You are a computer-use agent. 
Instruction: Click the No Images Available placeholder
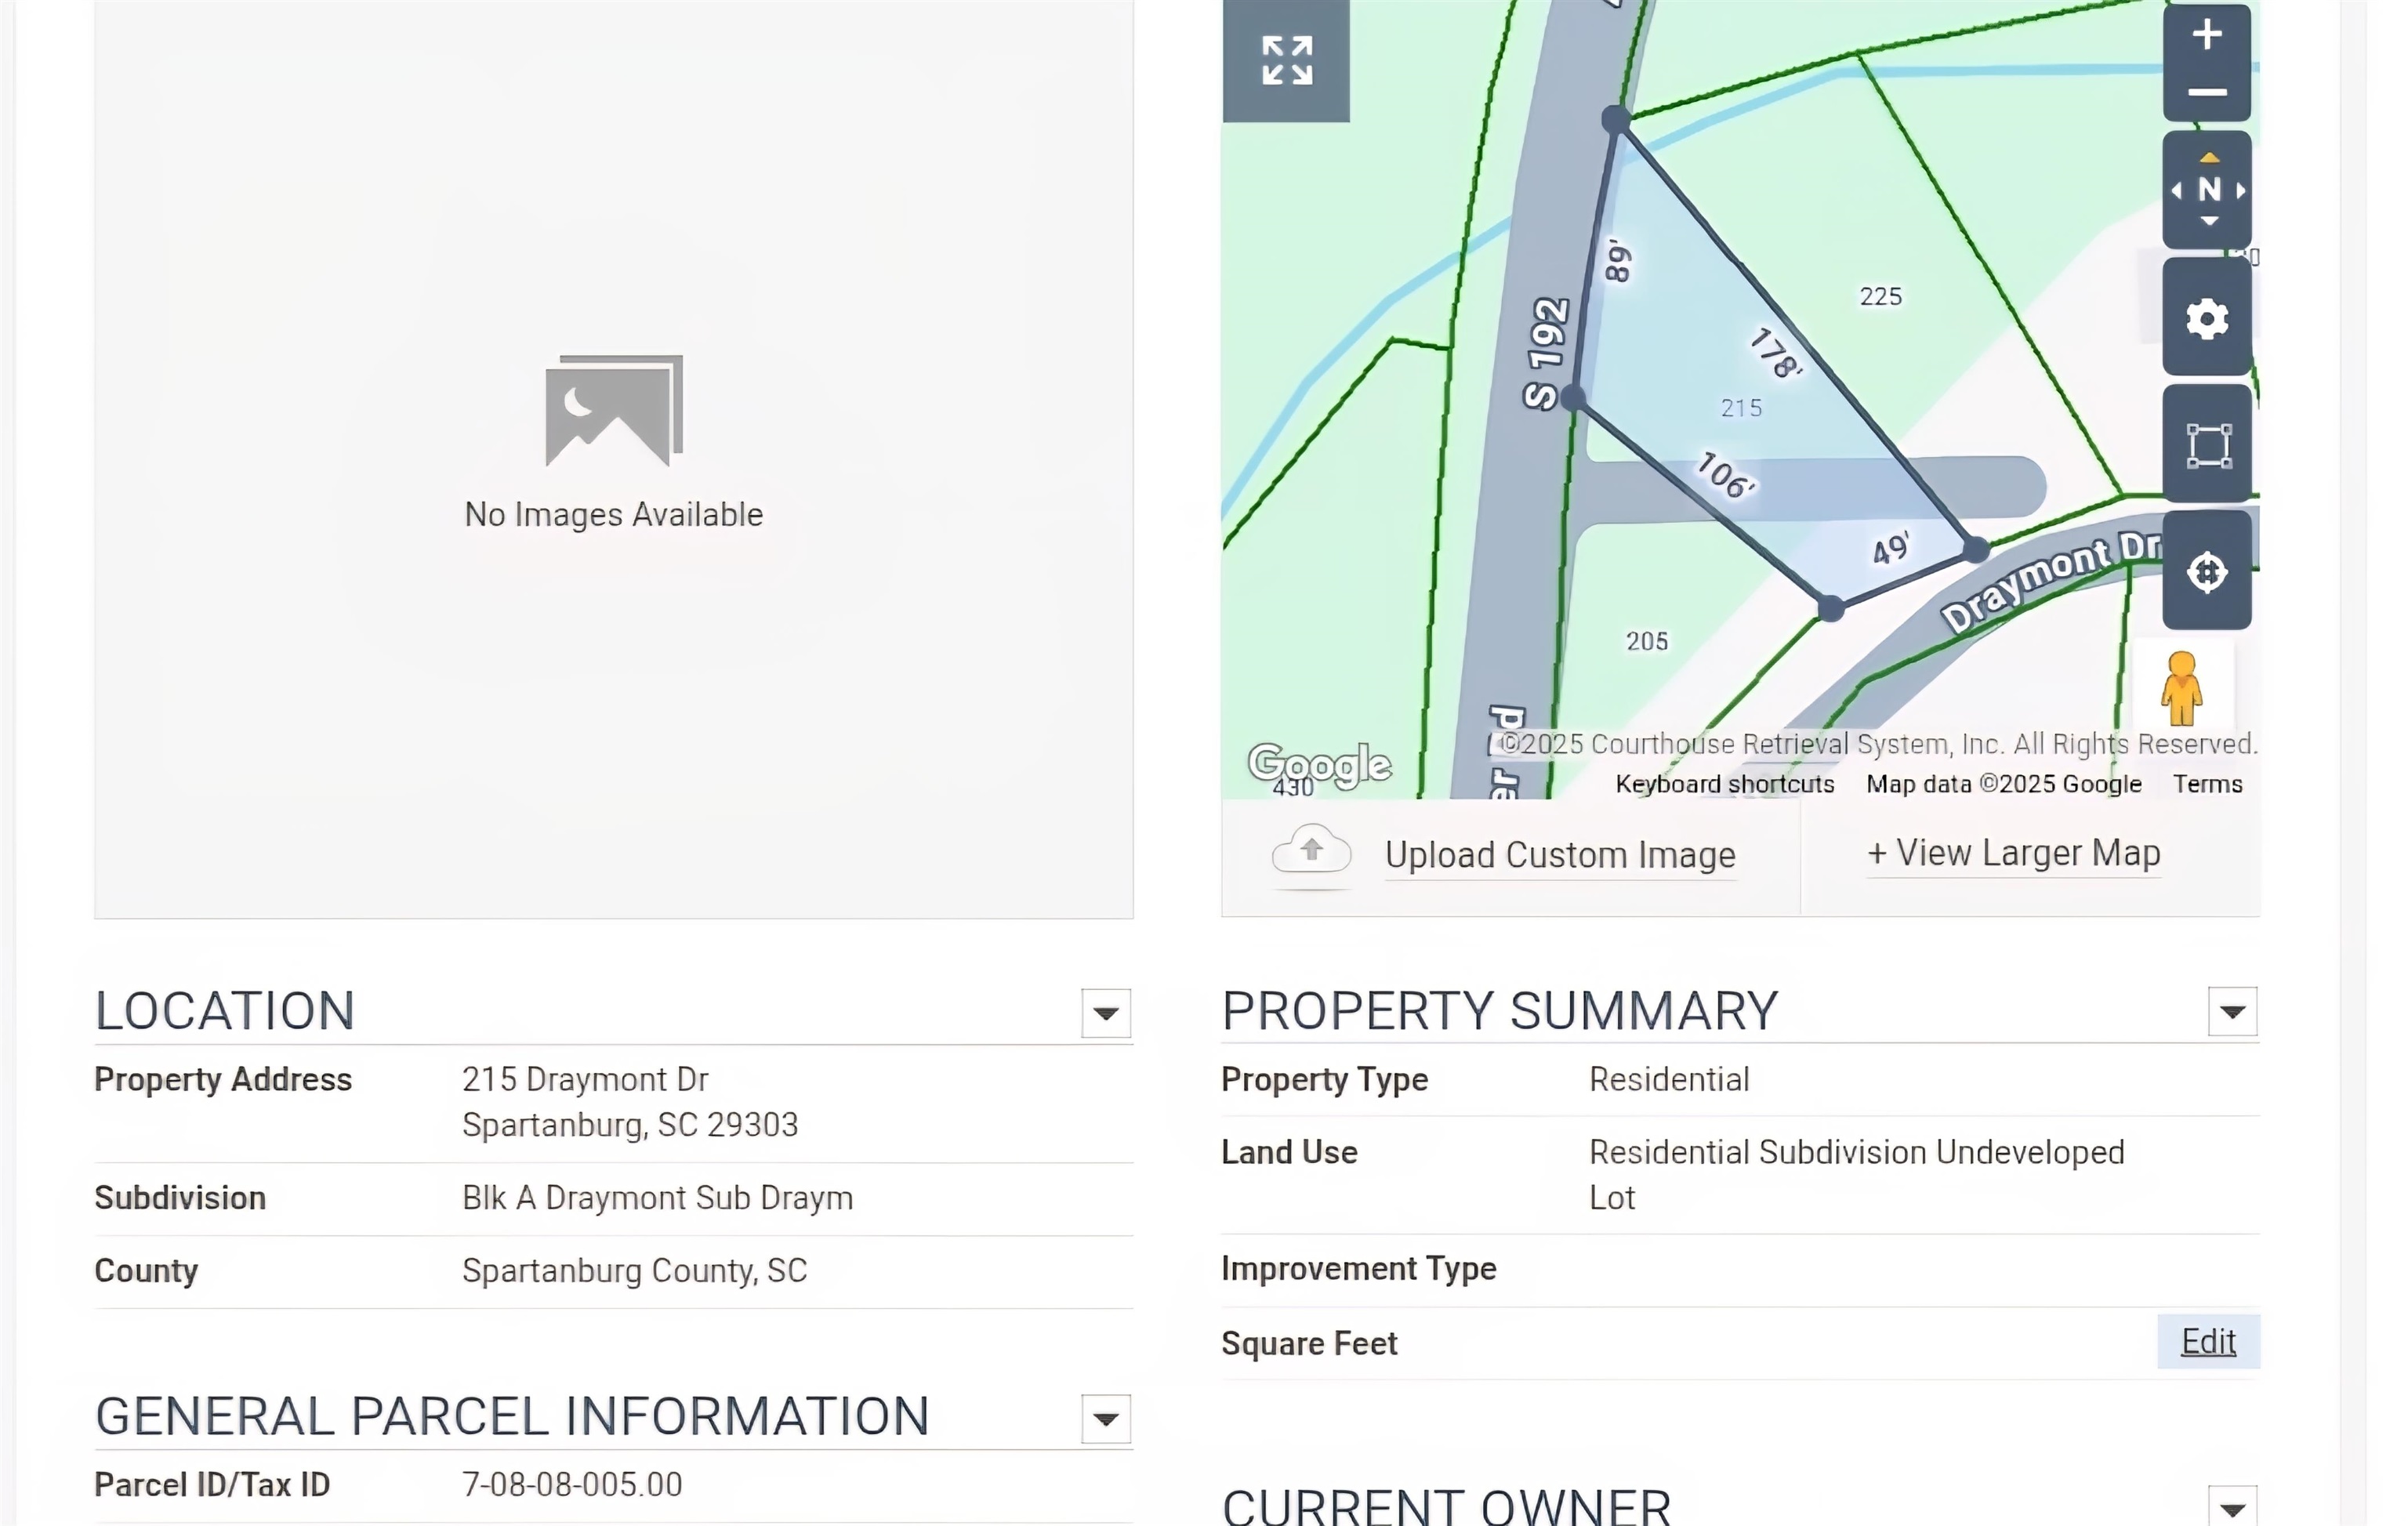point(613,445)
